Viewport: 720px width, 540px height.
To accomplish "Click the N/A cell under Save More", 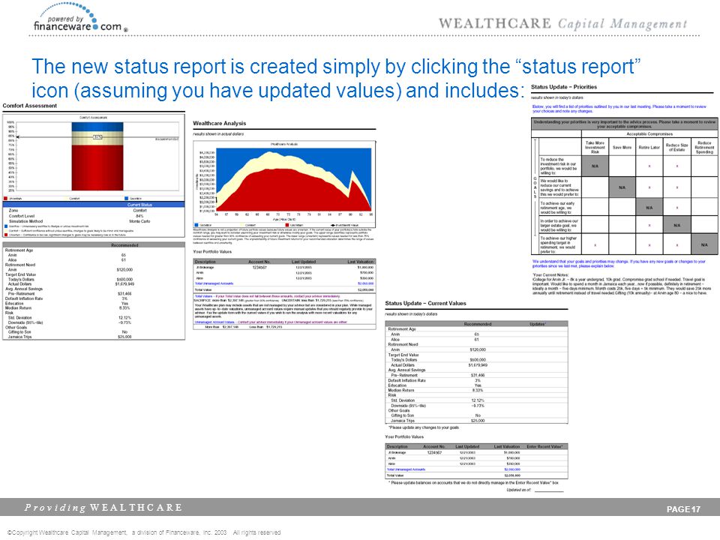I will [x=622, y=187].
